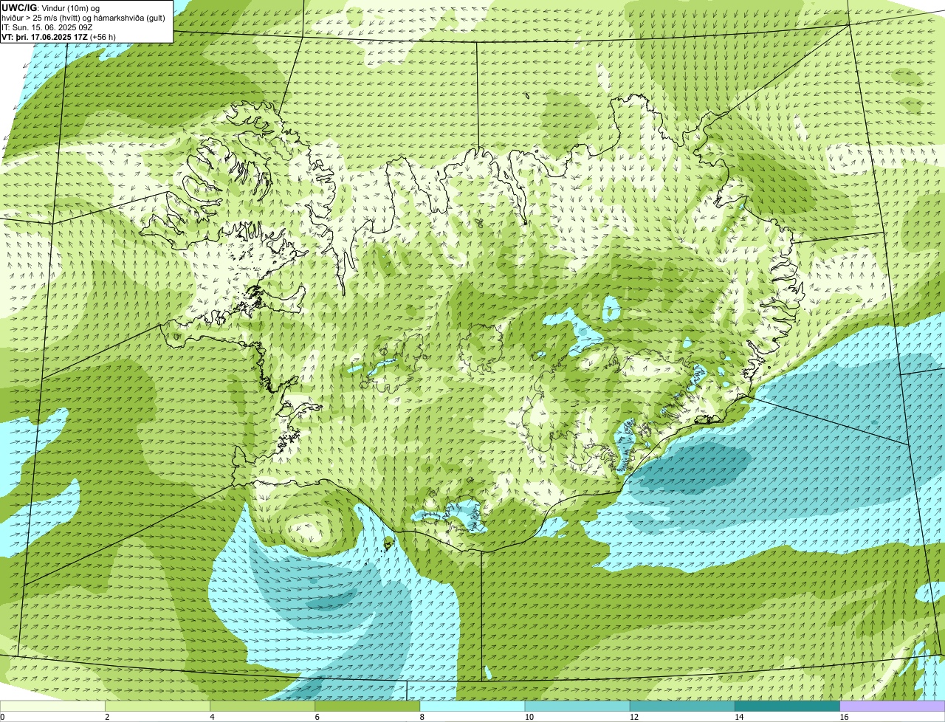Click the colorbar tick label "0"
Image resolution: width=945 pixels, height=722 pixels.
tap(2, 717)
